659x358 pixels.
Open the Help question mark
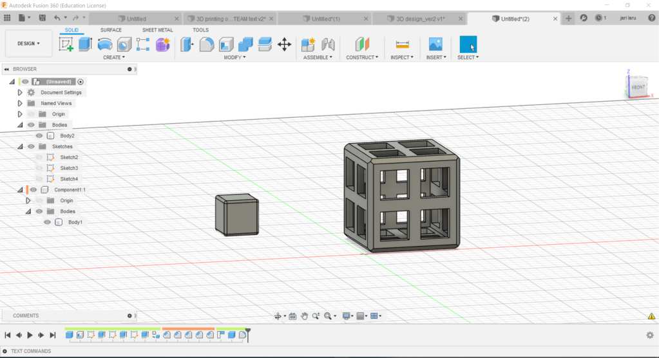coord(651,18)
